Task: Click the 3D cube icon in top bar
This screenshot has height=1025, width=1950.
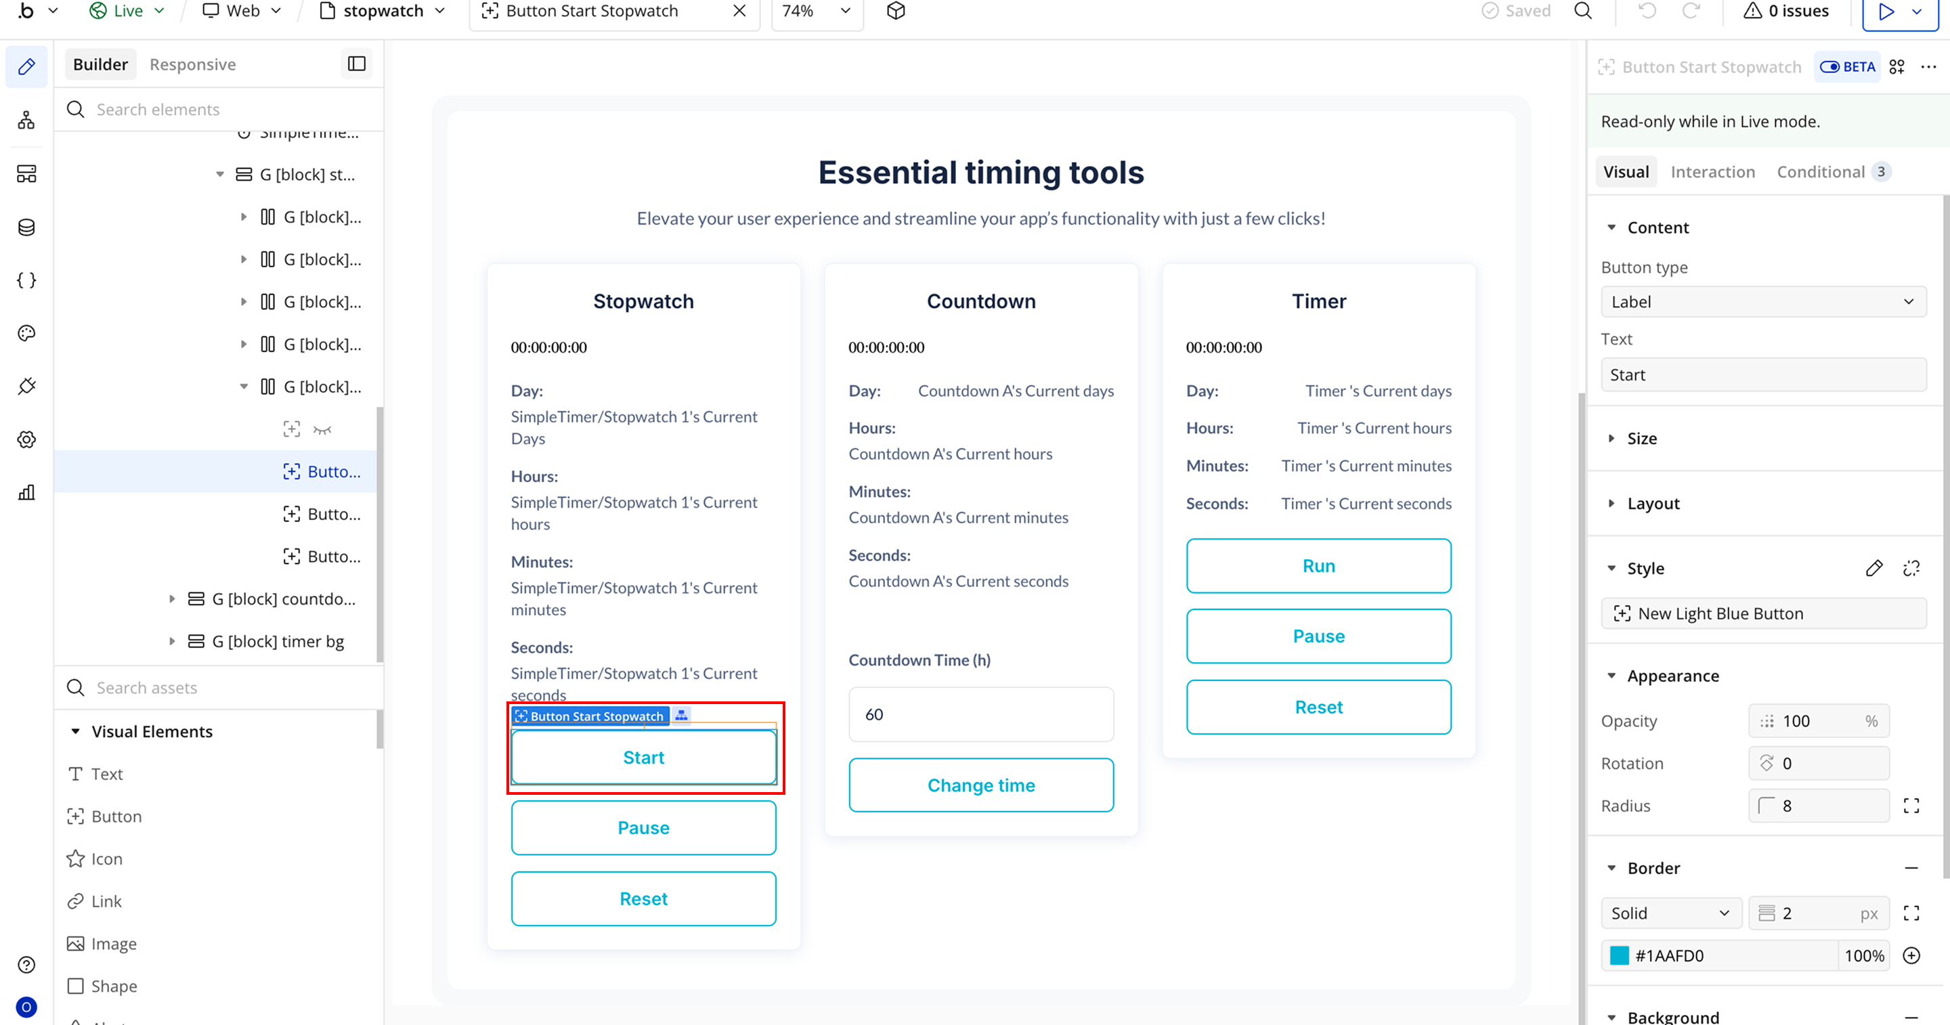Action: click(x=896, y=12)
